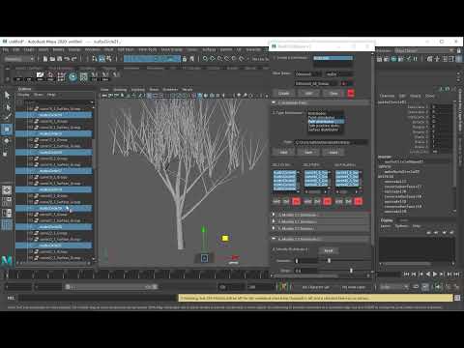This screenshot has height=348, width=464.
Task: Click the Redo arrow icon
Action: (73, 59)
